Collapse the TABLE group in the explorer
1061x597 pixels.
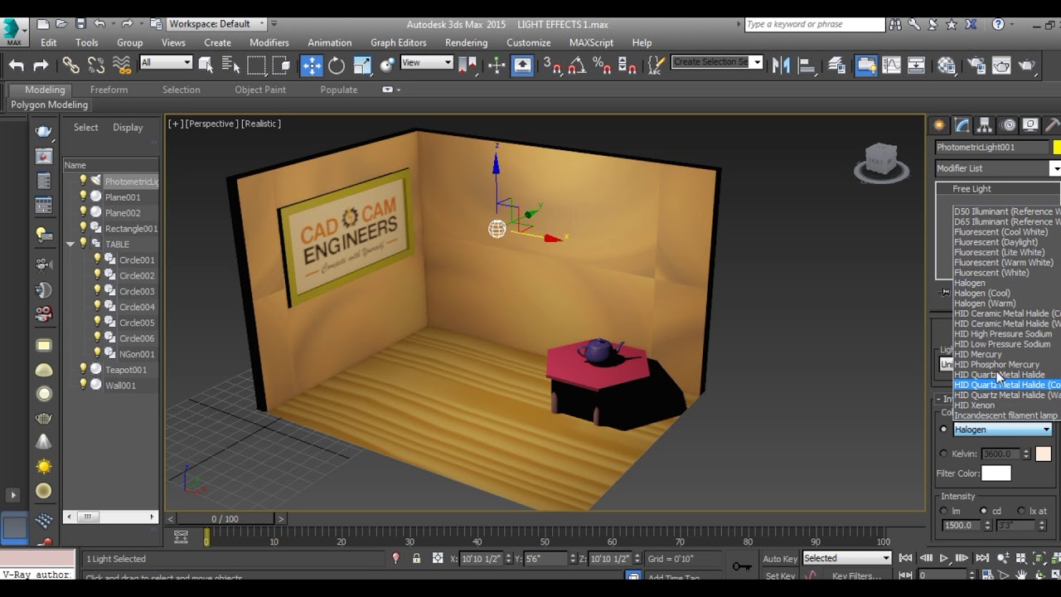coord(70,244)
